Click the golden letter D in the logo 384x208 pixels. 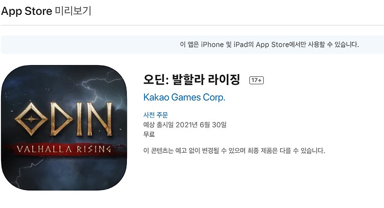pyautogui.click(x=61, y=119)
